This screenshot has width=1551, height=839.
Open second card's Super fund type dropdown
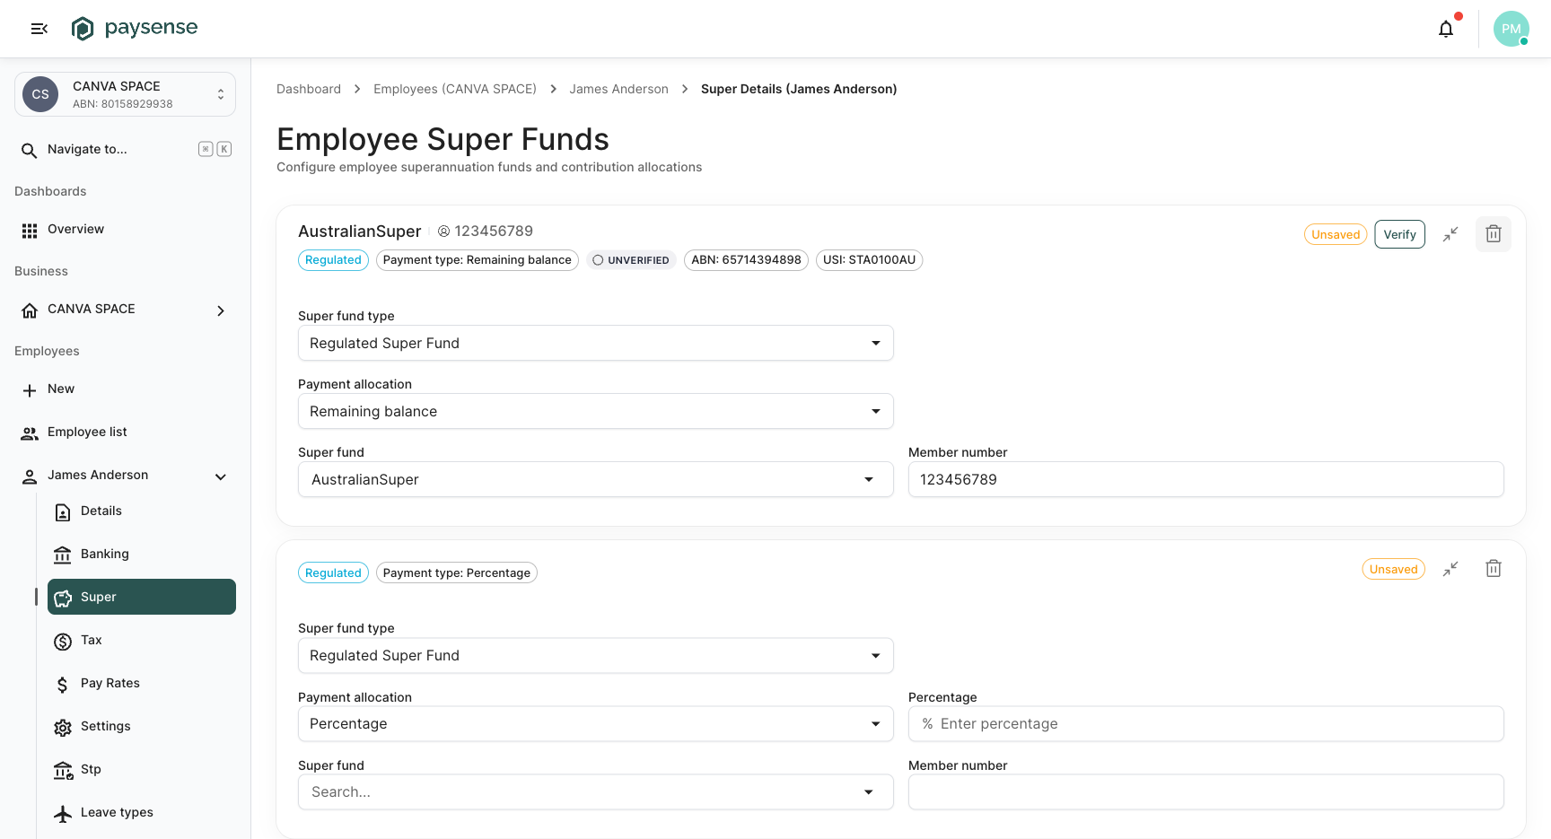[596, 655]
